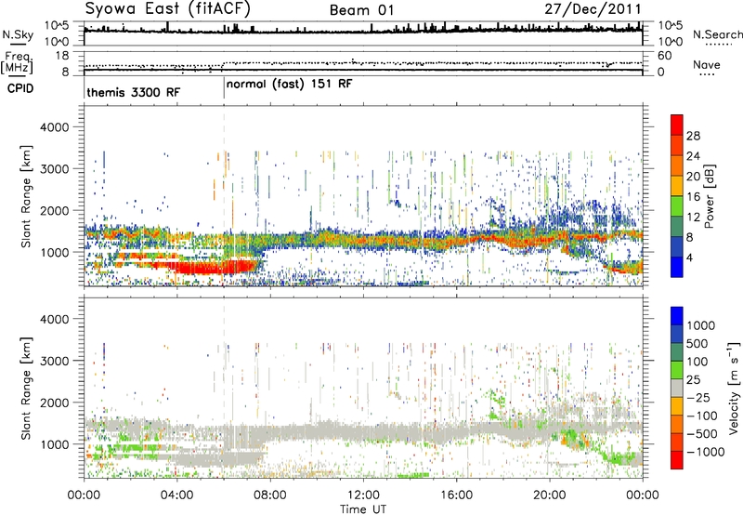This screenshot has width=743, height=515.
Task: Click the '4000' tick of the power panel
Action: (x=54, y=127)
